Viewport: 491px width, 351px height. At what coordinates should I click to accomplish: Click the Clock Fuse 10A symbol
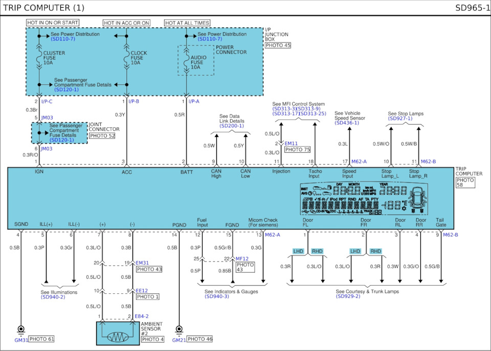coord(126,57)
